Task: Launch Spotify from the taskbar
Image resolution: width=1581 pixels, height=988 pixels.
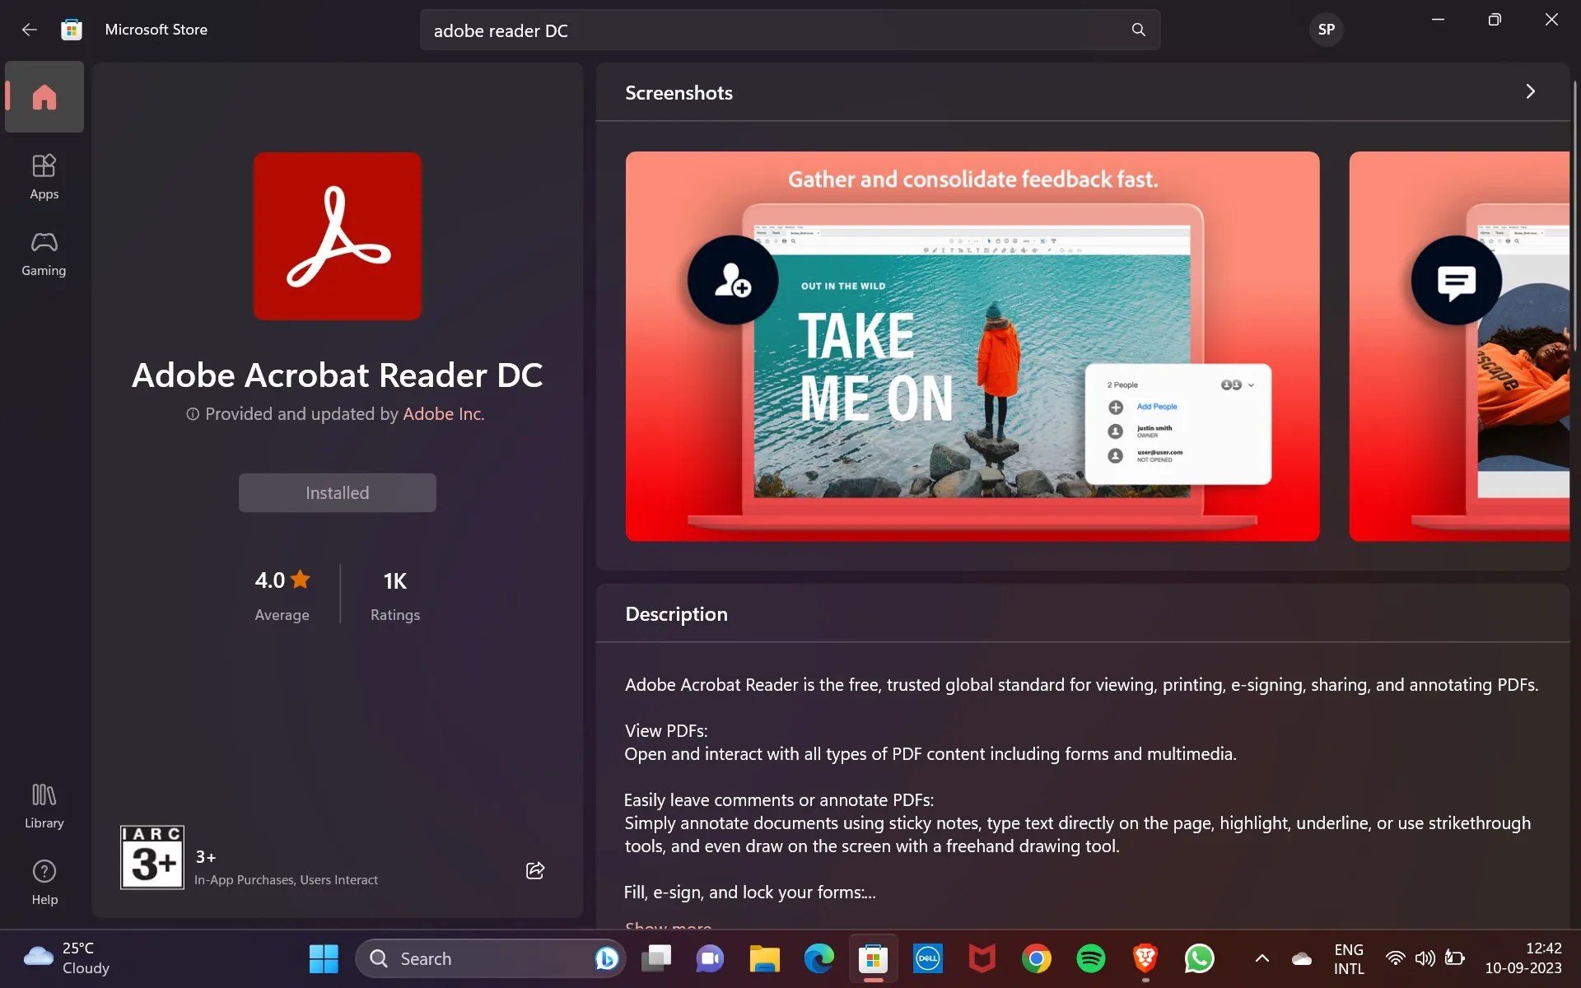Action: pyautogui.click(x=1091, y=958)
